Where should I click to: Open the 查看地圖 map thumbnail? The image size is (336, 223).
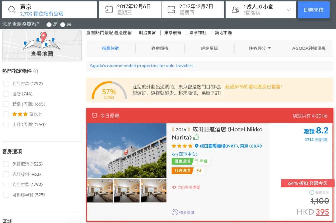click(42, 45)
